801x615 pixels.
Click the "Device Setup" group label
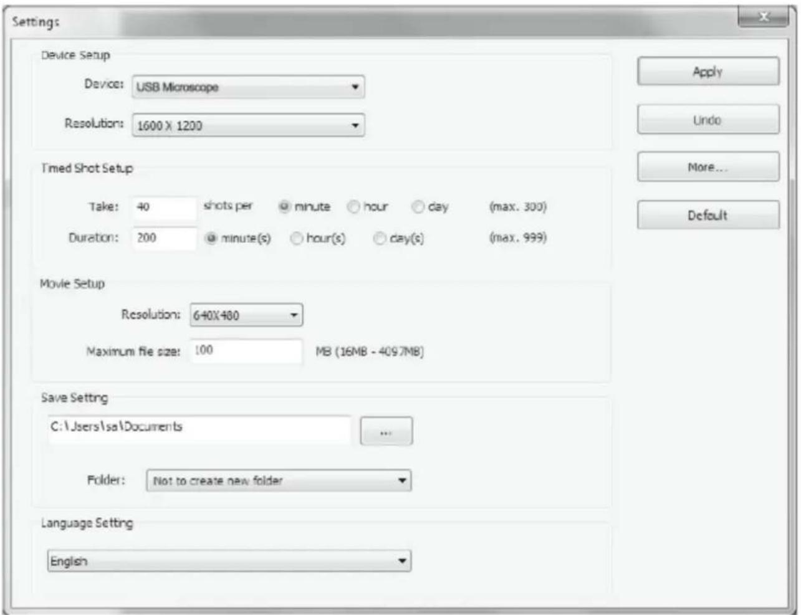75,55
